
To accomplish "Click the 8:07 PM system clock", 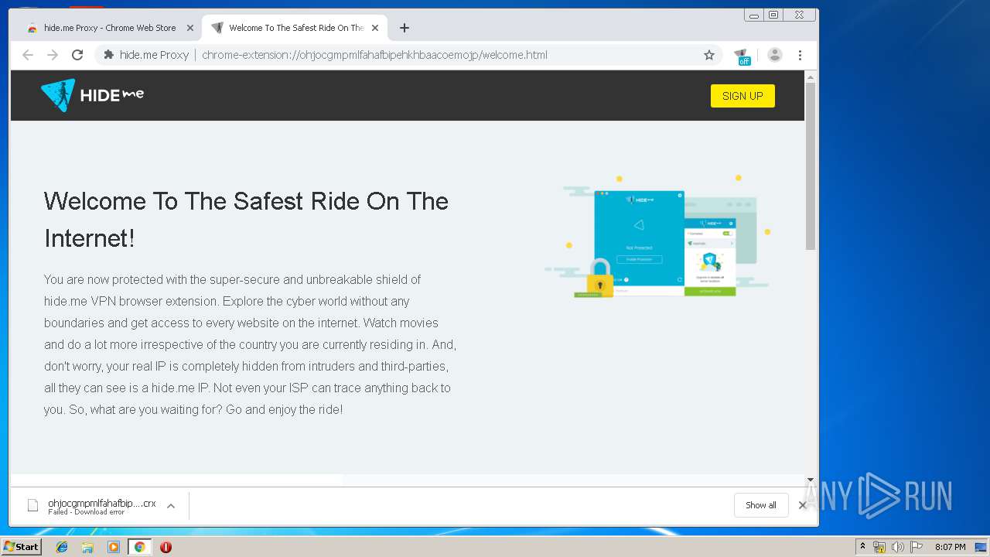I will point(950,547).
